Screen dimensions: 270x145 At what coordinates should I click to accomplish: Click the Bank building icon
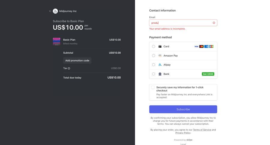coord(160,74)
